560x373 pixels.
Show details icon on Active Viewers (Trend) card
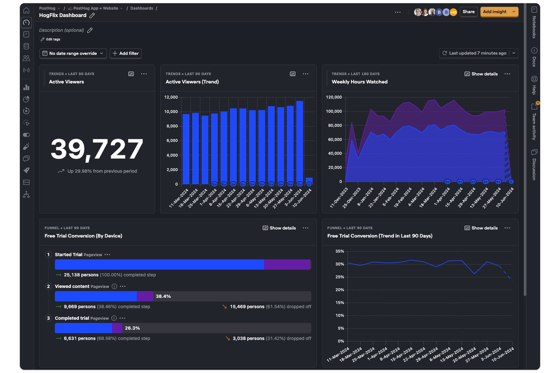pos(292,74)
